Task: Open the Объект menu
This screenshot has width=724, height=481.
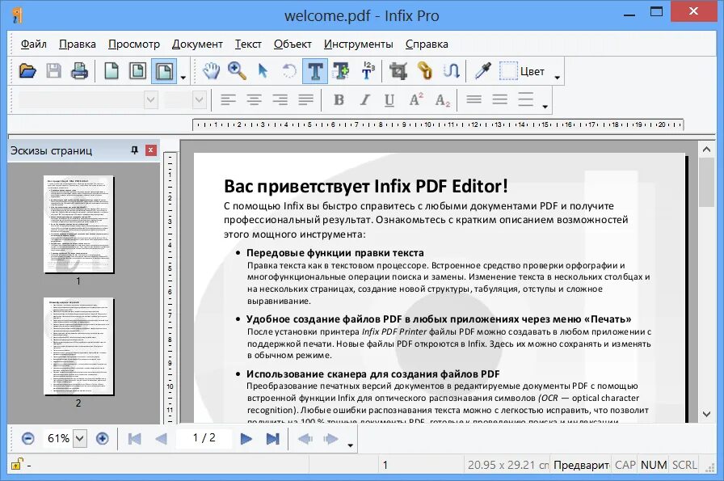Action: [293, 44]
